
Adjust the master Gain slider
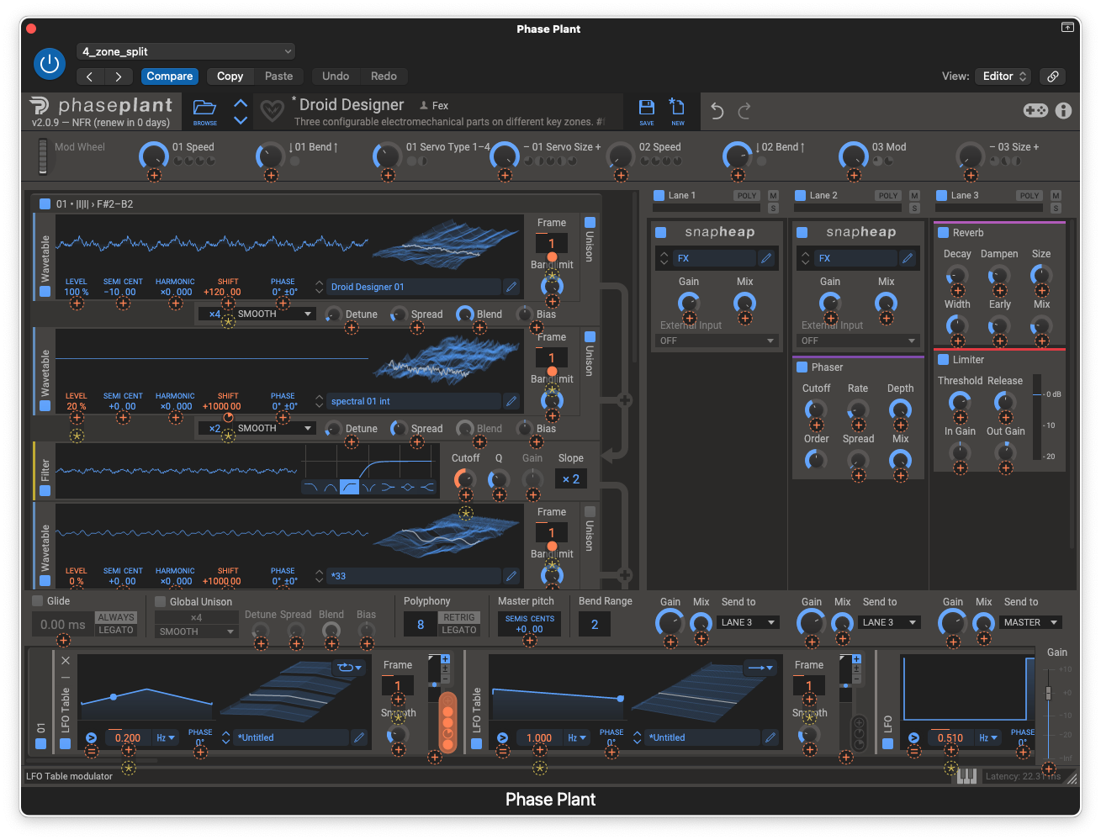pos(1048,693)
